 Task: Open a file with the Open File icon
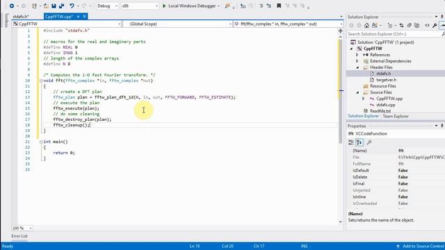[x=46, y=6]
